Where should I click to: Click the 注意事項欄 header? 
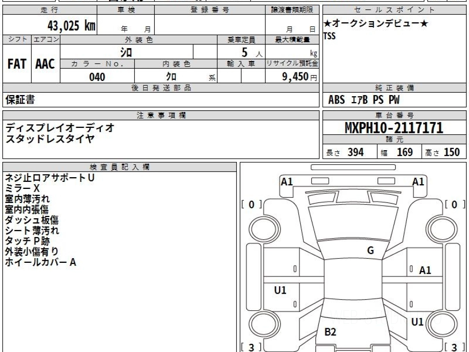[x=161, y=115]
